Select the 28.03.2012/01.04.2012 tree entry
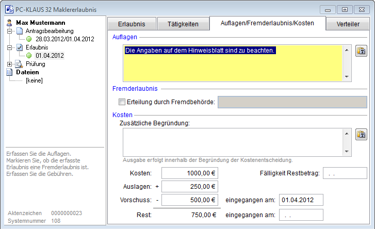Image resolution: width=375 pixels, height=229 pixels. (x=64, y=39)
